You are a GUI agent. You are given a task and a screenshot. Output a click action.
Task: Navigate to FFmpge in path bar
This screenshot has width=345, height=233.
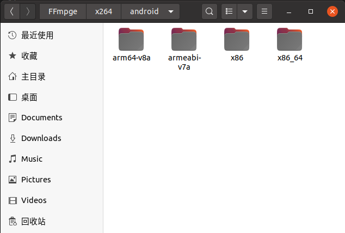pyautogui.click(x=63, y=11)
